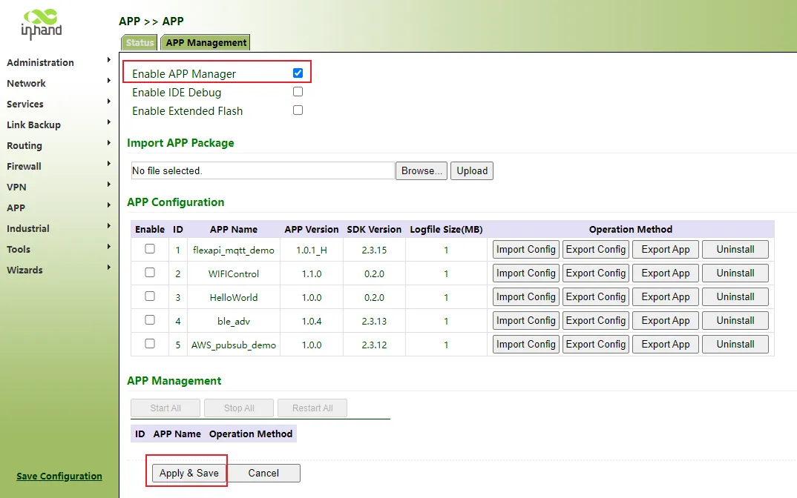The image size is (797, 498).
Task: Expand the Industrial menu arrow
Action: tap(109, 227)
